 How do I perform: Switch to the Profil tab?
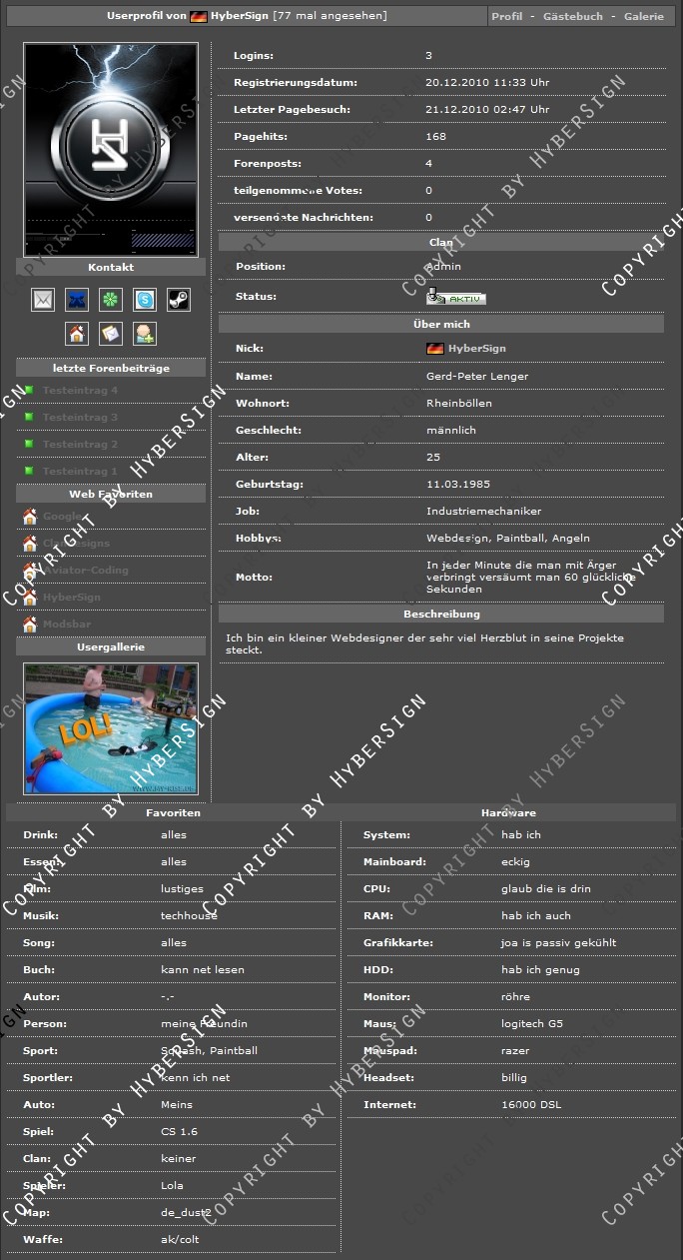507,17
